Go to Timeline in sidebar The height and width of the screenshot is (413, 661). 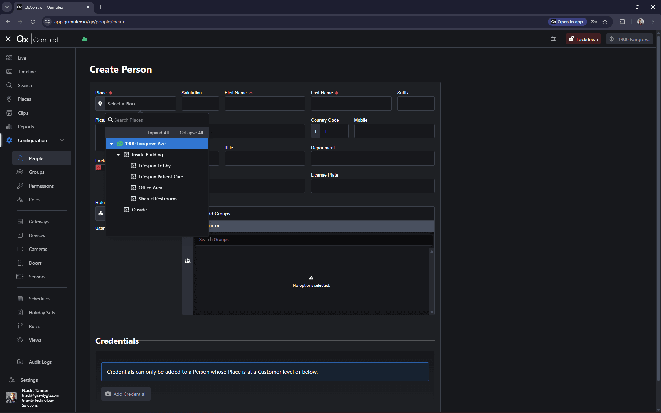click(27, 72)
